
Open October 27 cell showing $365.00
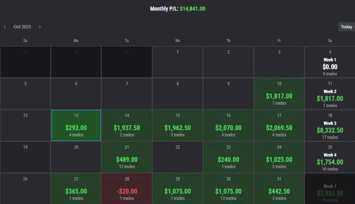pyautogui.click(x=76, y=188)
